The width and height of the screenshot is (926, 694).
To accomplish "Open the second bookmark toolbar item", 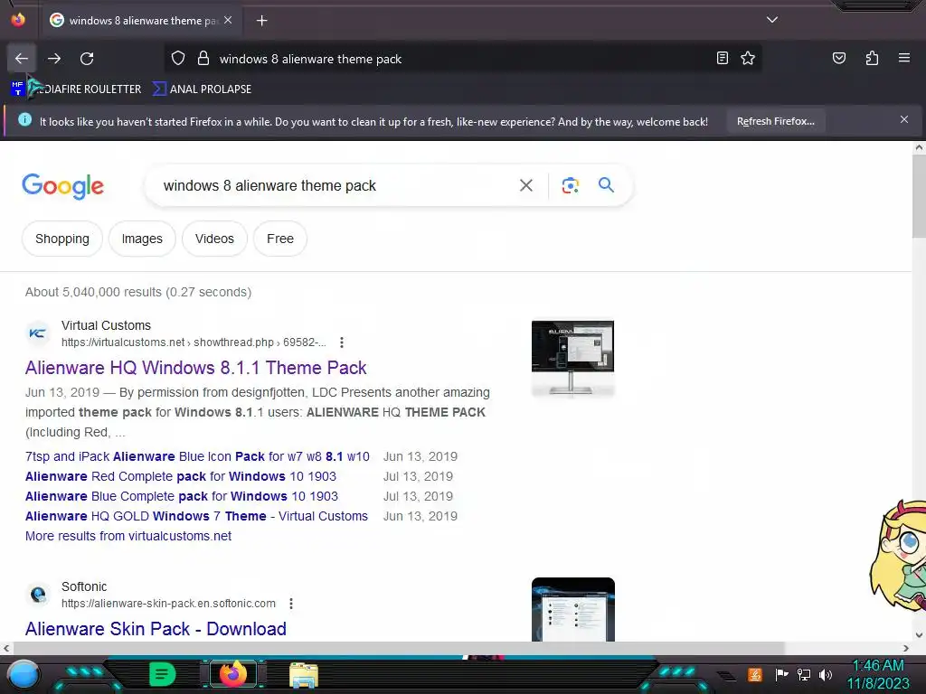I will [202, 89].
